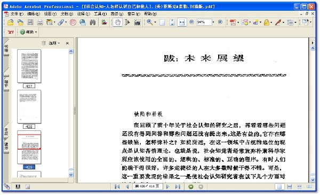
Task: Click the zoom out minus button
Action: point(191,22)
